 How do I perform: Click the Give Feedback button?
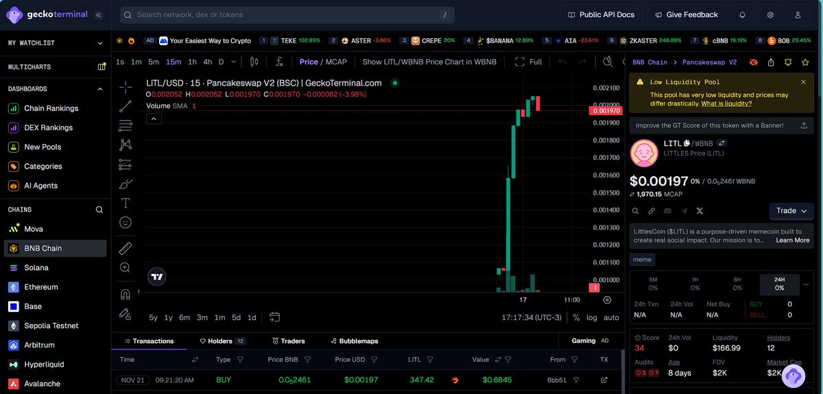click(x=687, y=14)
